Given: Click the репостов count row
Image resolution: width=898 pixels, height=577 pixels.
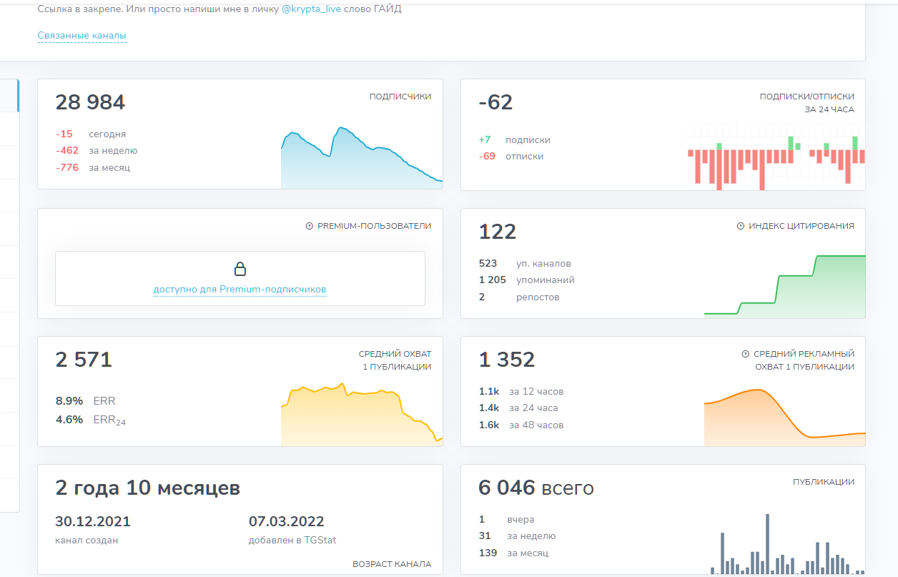Looking at the screenshot, I should [x=519, y=297].
